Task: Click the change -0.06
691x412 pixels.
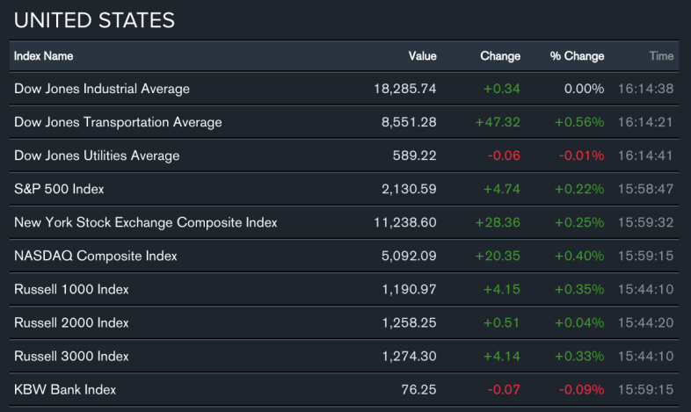Action: (504, 155)
